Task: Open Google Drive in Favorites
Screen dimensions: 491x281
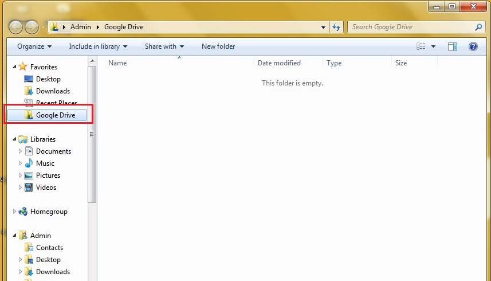Action: click(x=55, y=115)
